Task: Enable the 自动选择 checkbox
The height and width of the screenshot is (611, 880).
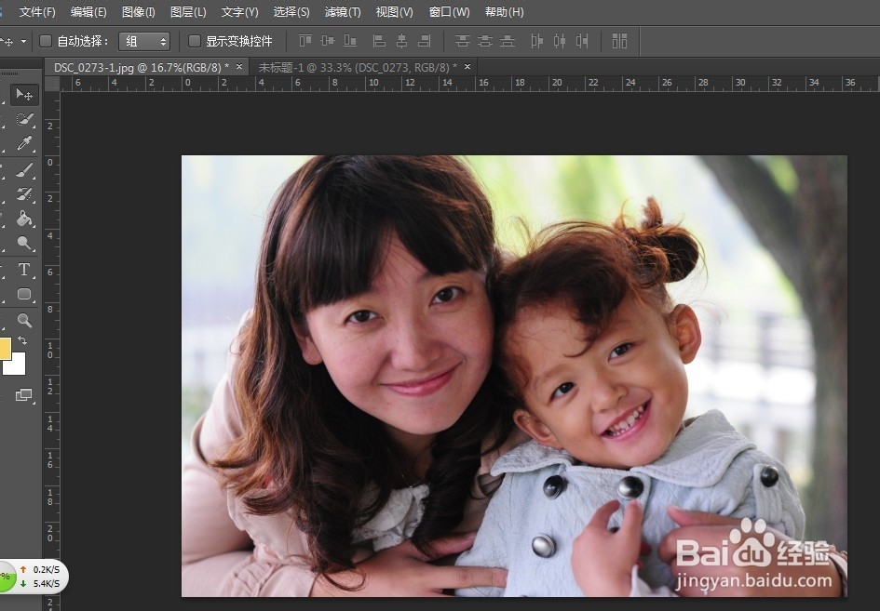Action: 46,41
